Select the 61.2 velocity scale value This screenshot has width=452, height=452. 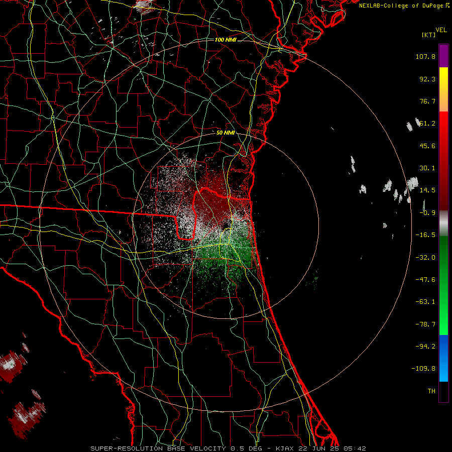pos(427,124)
